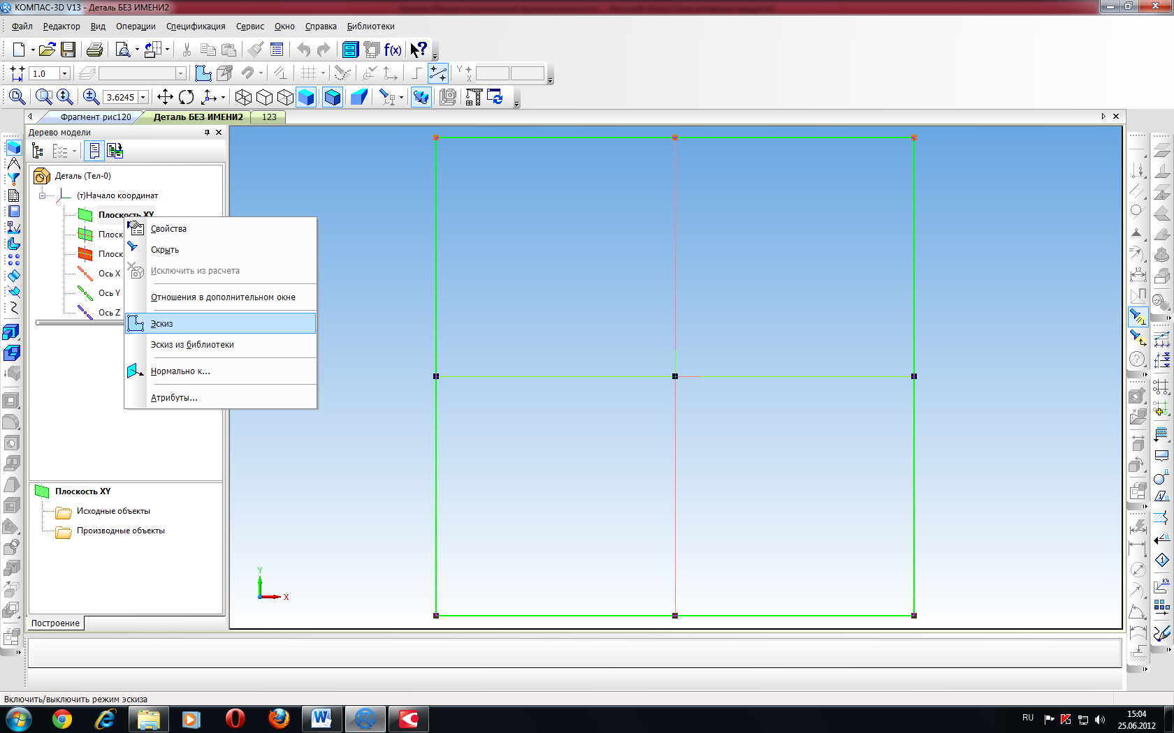Open grid options dropdown arrow
Viewport: 1174px width, 733px height.
(x=323, y=73)
